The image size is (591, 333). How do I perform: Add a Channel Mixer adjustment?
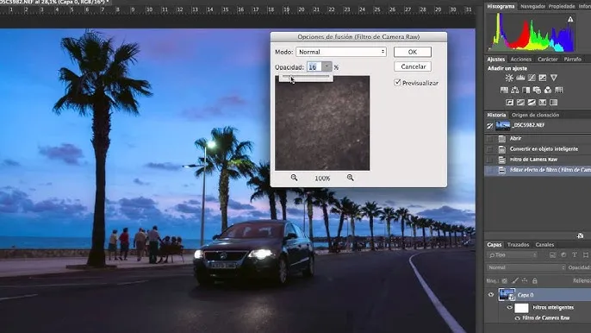pyautogui.click(x=548, y=90)
